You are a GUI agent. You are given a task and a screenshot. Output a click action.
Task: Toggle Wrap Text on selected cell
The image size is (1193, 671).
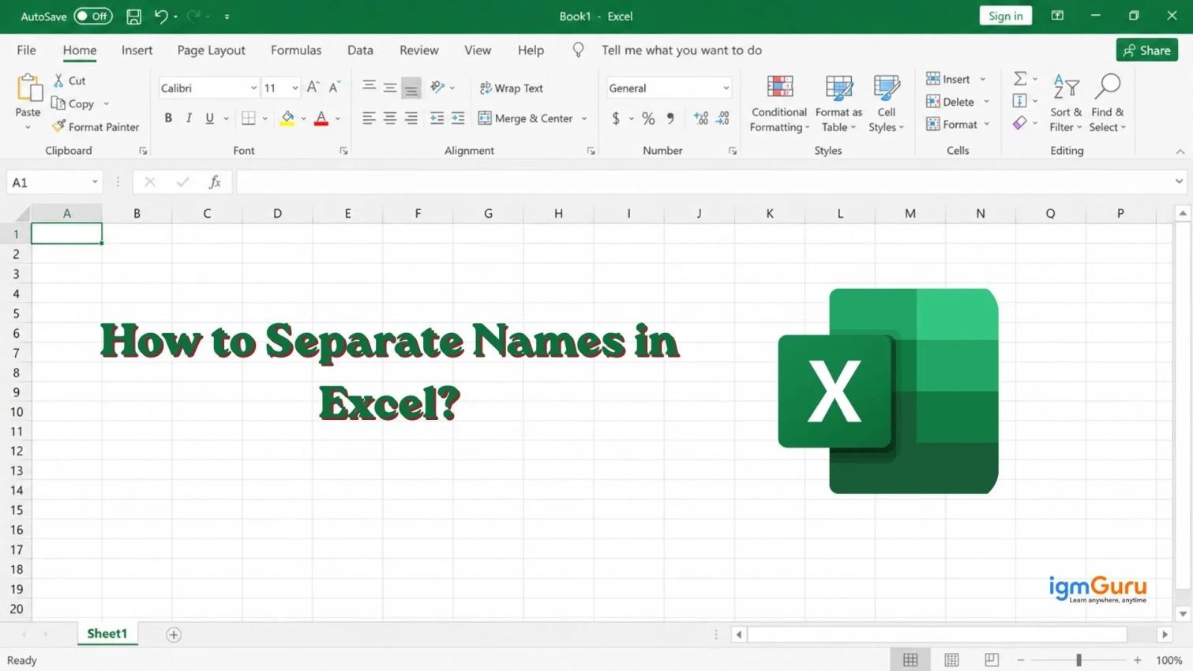coord(512,88)
